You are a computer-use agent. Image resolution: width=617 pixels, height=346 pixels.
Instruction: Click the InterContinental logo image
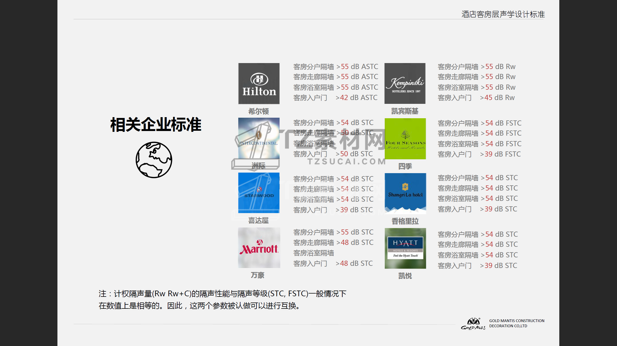[x=259, y=138]
